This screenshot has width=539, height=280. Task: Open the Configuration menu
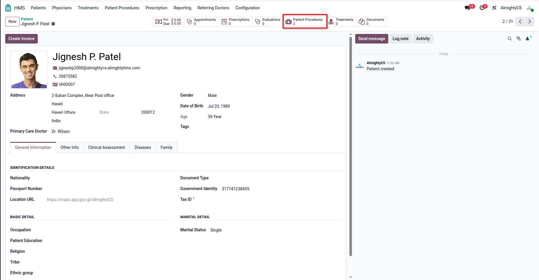coord(247,8)
